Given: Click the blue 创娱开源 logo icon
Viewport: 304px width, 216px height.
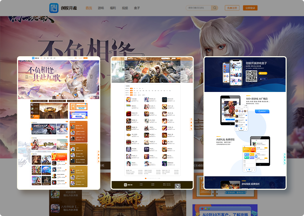Looking at the screenshot, I should pyautogui.click(x=54, y=8).
